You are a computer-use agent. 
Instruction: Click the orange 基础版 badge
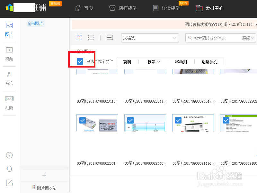[x=55, y=4]
